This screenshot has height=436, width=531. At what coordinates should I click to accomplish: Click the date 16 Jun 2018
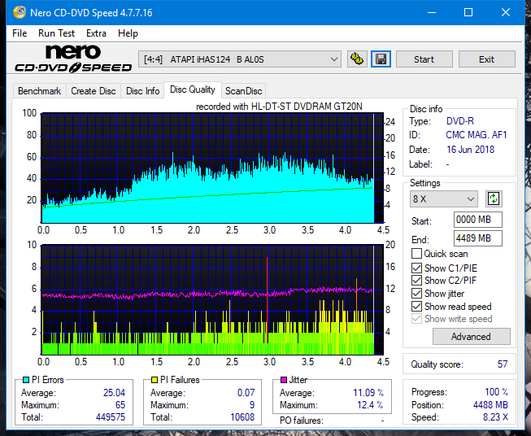coord(470,150)
